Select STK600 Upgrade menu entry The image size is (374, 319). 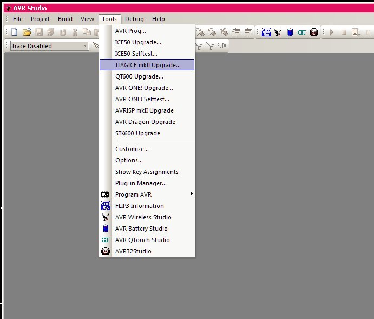point(147,133)
